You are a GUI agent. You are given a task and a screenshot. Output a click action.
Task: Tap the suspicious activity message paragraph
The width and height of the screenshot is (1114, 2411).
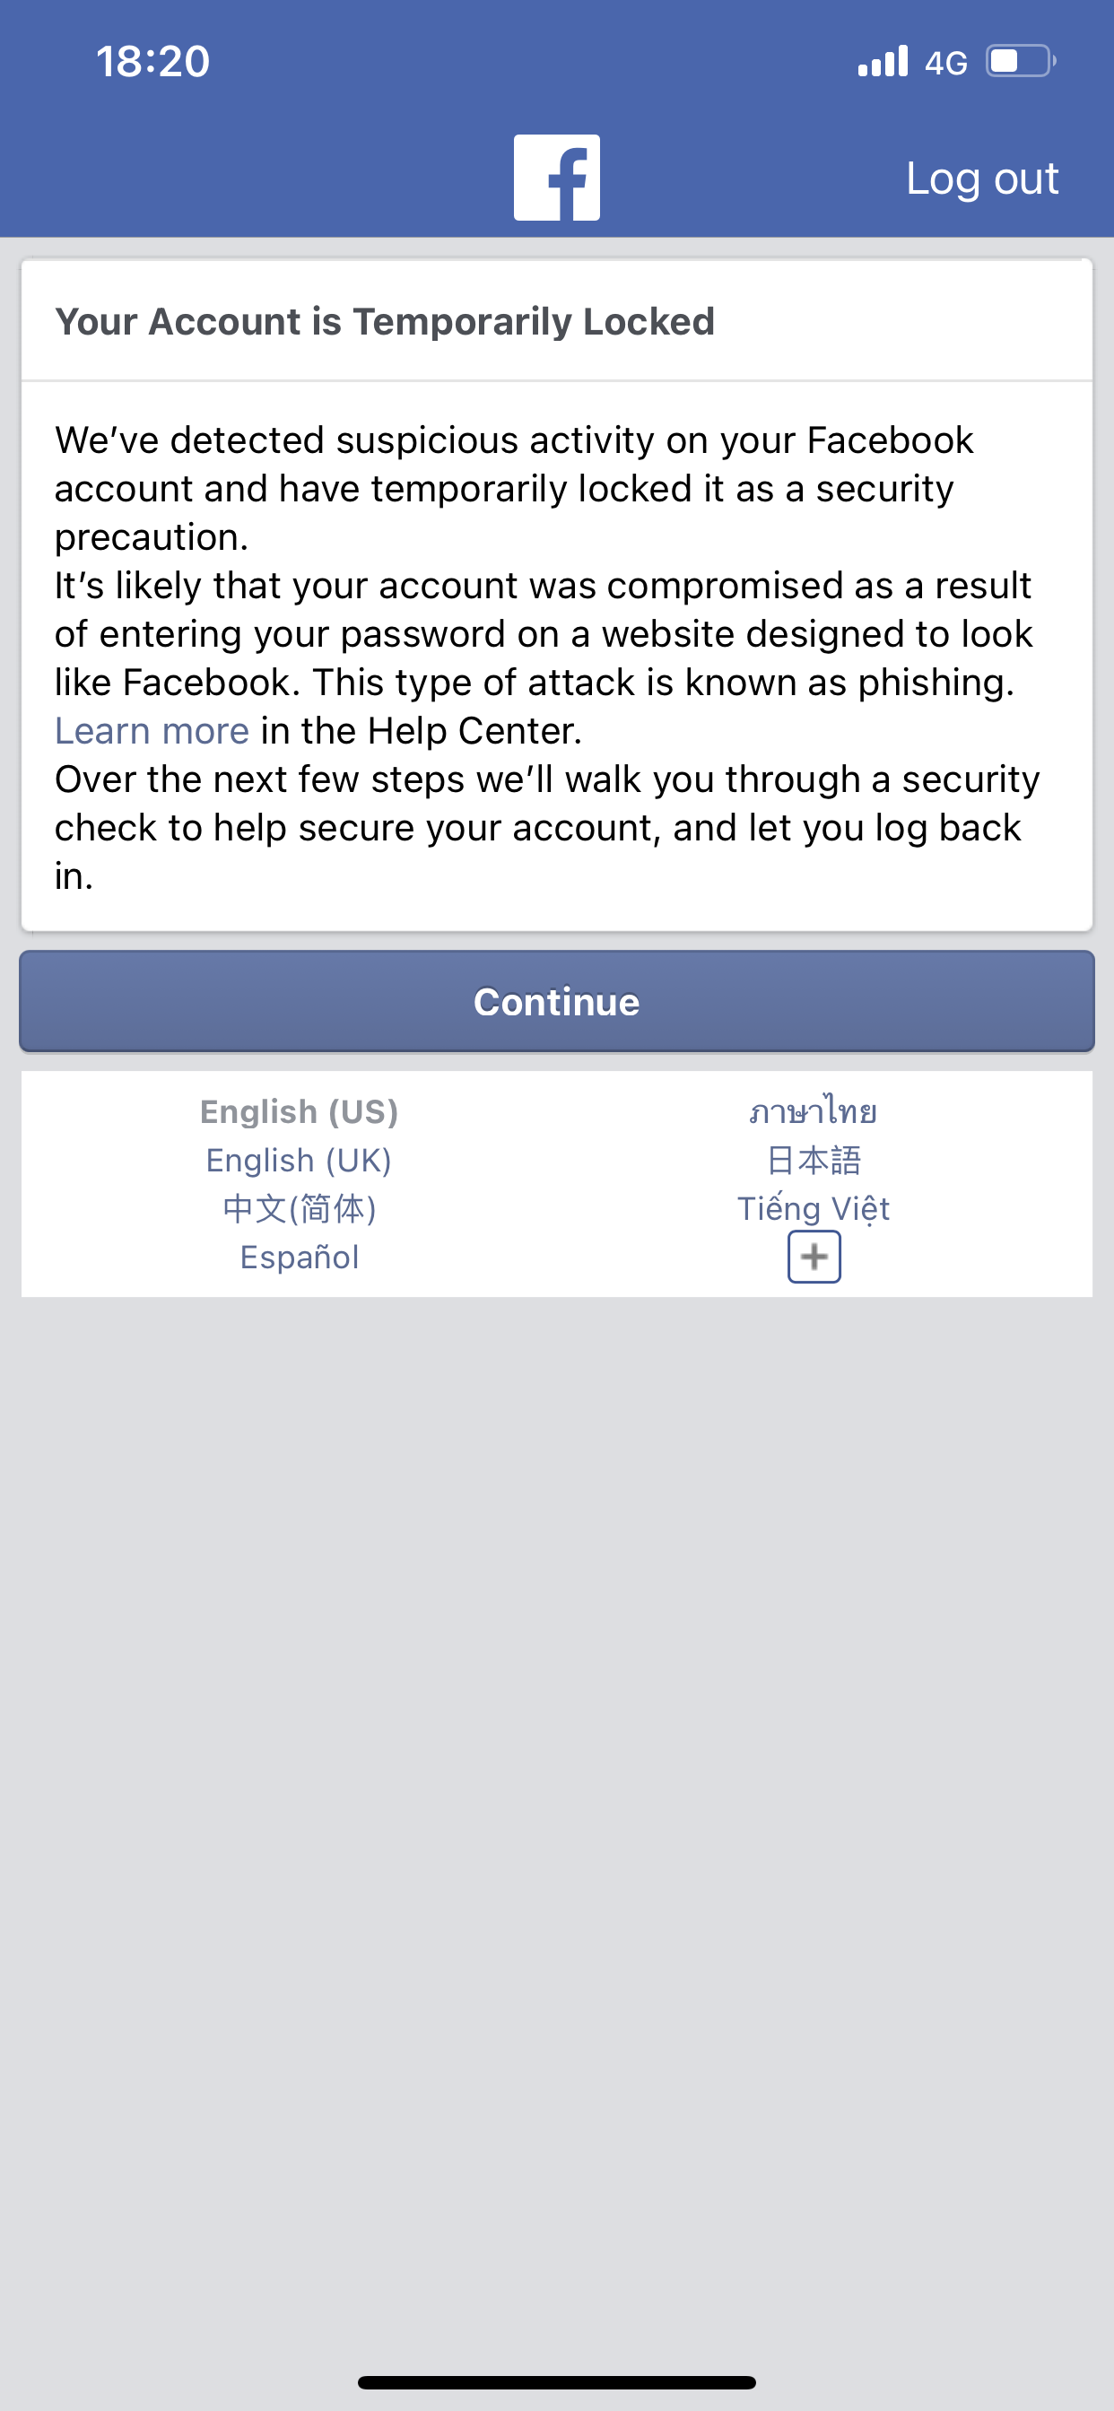click(513, 489)
